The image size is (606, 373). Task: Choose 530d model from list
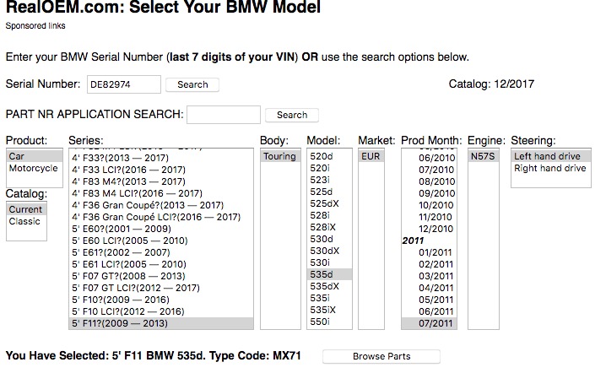(323, 240)
